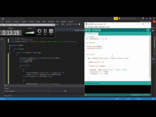Click the Arduino logo in title bar
The image size is (156, 117).
(86, 24)
